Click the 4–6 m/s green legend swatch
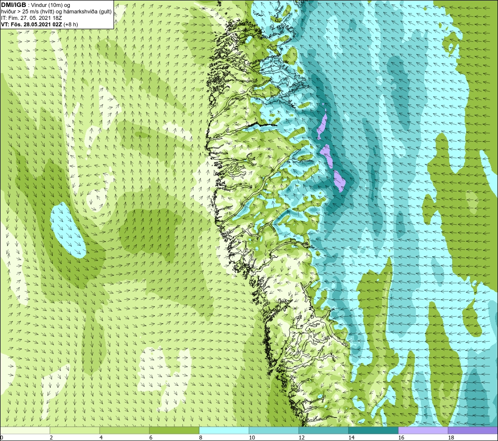498x441 pixels. 124,430
